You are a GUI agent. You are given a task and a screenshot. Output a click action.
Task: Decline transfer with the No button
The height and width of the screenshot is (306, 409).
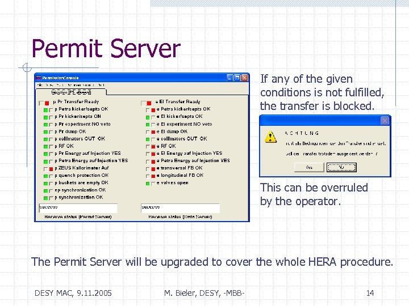coord(341,167)
